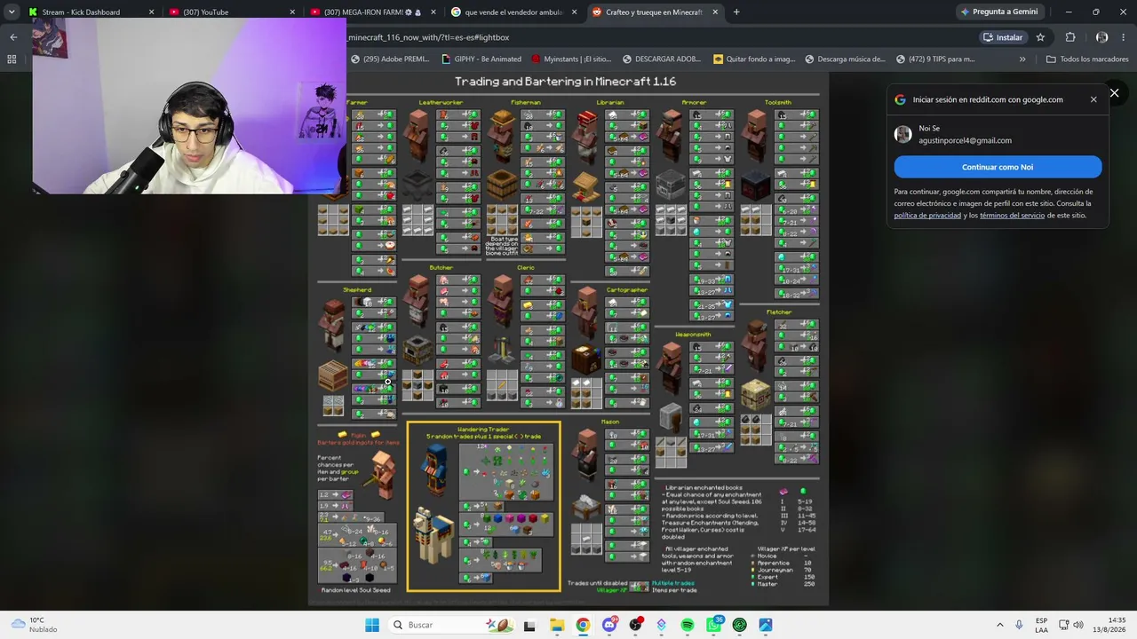Screen dimensions: 1137x639
Task: Open the apps grid in bookmarks bar
Action: tap(12, 59)
